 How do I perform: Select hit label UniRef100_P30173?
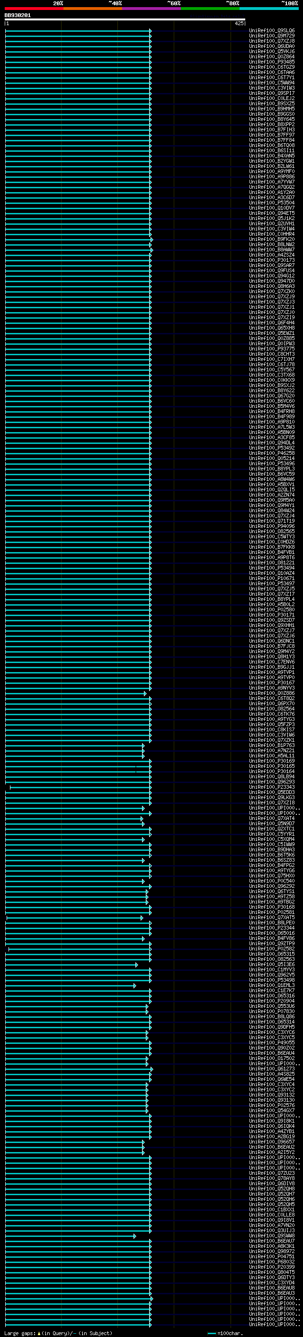point(272,260)
